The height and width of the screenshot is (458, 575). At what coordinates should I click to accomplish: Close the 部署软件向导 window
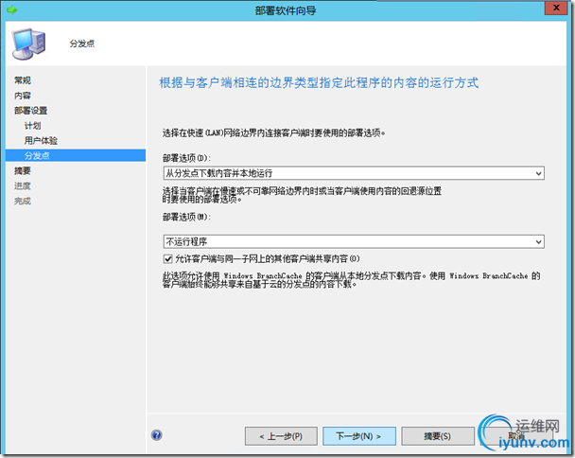[555, 8]
